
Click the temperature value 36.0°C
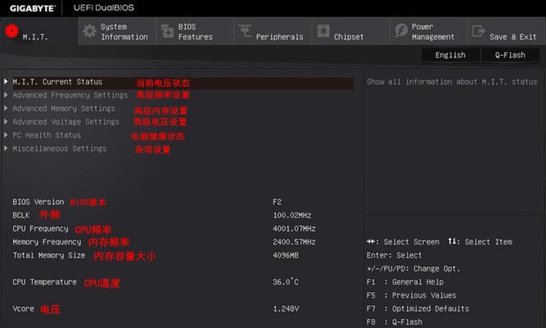(286, 282)
